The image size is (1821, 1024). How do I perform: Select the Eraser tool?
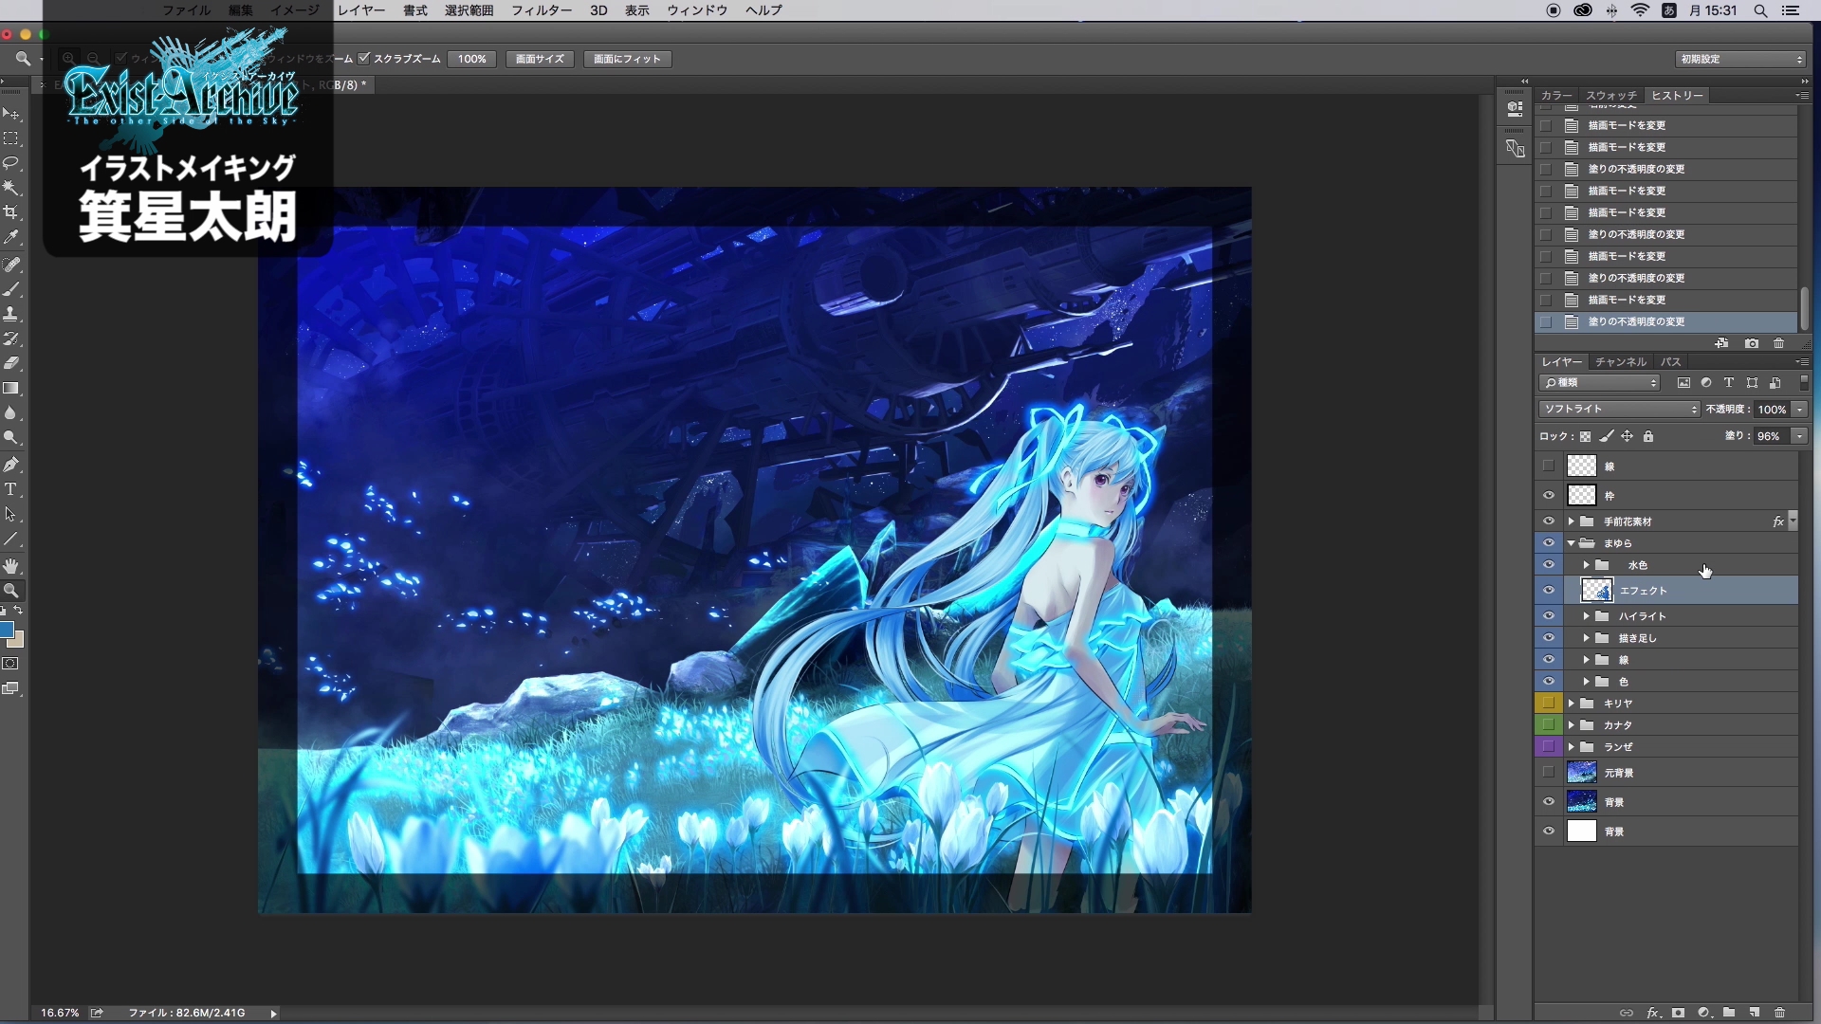click(11, 363)
